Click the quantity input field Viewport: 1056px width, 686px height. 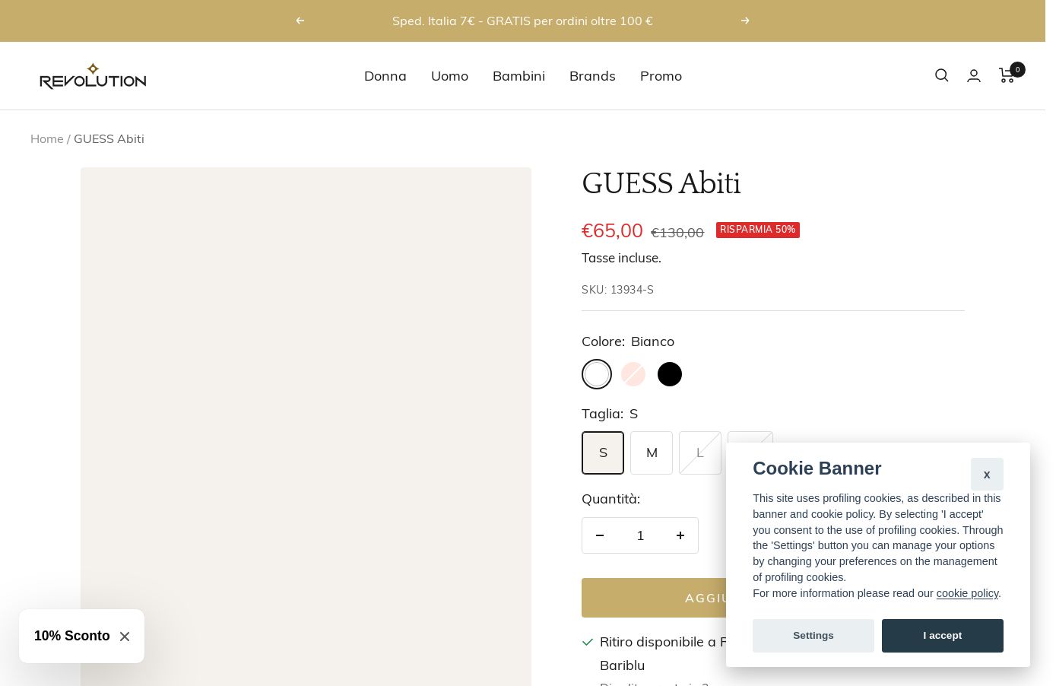point(640,535)
